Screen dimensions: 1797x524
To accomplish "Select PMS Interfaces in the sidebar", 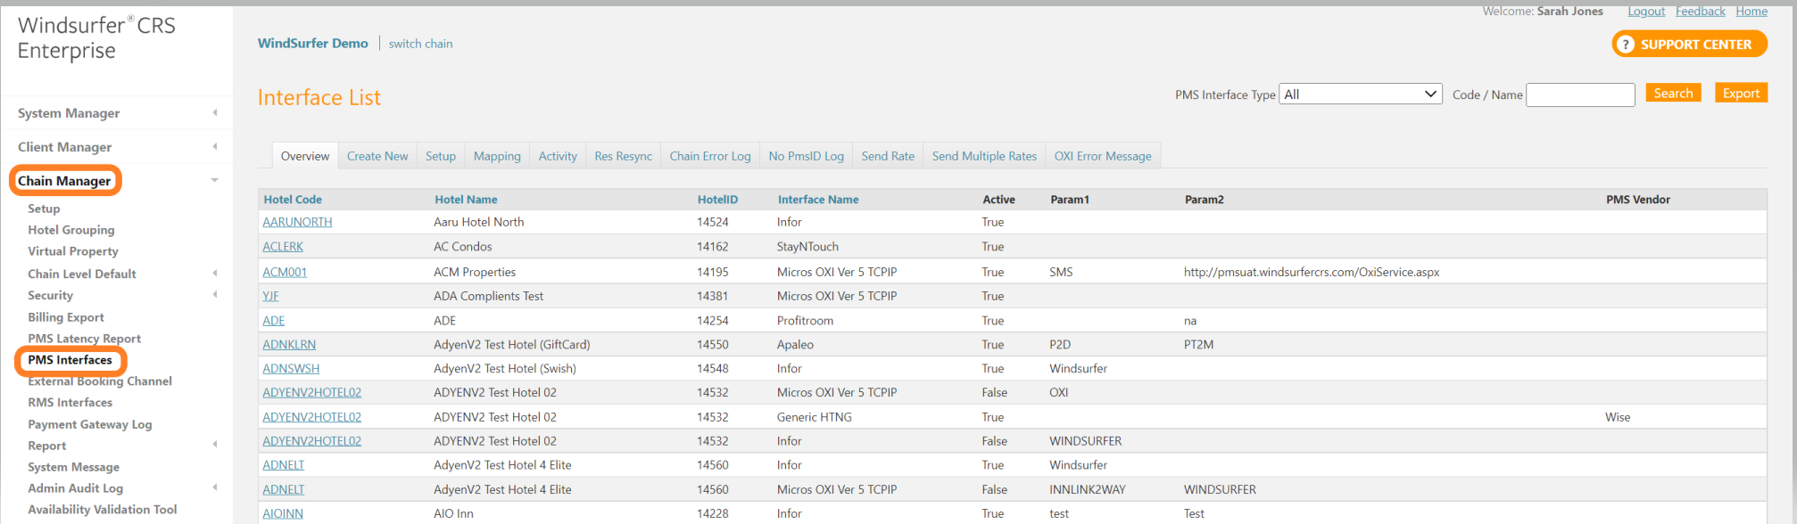I will [70, 360].
